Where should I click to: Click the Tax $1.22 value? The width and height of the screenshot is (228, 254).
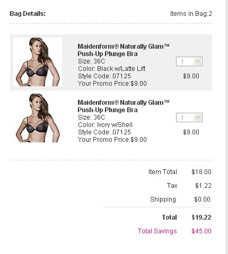[x=203, y=186]
